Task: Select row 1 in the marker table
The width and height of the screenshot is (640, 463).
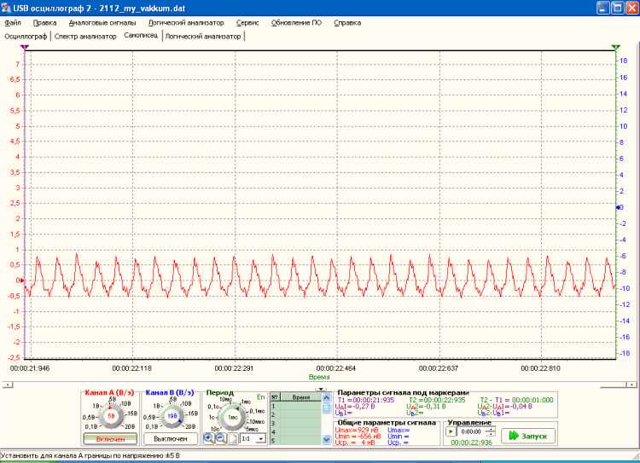Action: [296, 406]
